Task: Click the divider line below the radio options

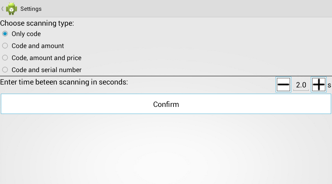Action: click(166, 76)
